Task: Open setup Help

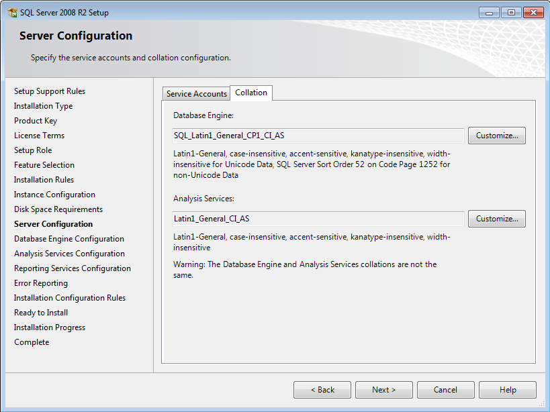Action: pyautogui.click(x=508, y=390)
